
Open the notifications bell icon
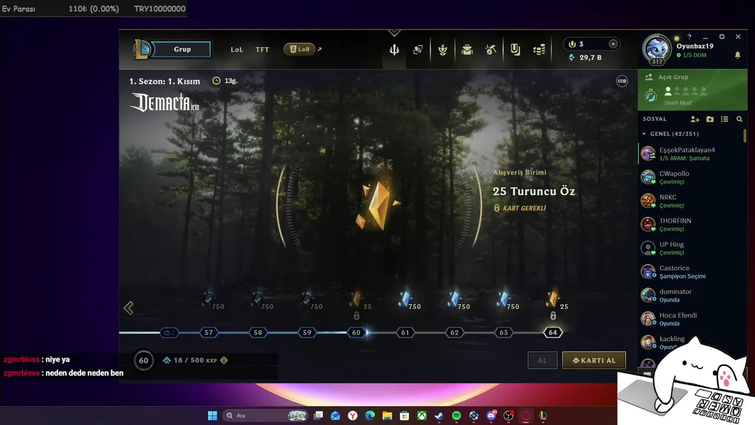coord(737,55)
